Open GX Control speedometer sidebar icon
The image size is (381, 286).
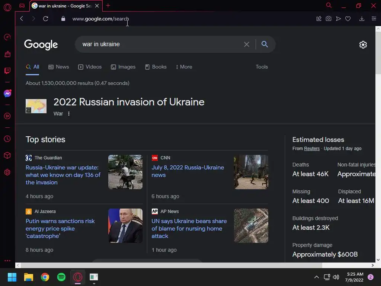[x=7, y=37]
